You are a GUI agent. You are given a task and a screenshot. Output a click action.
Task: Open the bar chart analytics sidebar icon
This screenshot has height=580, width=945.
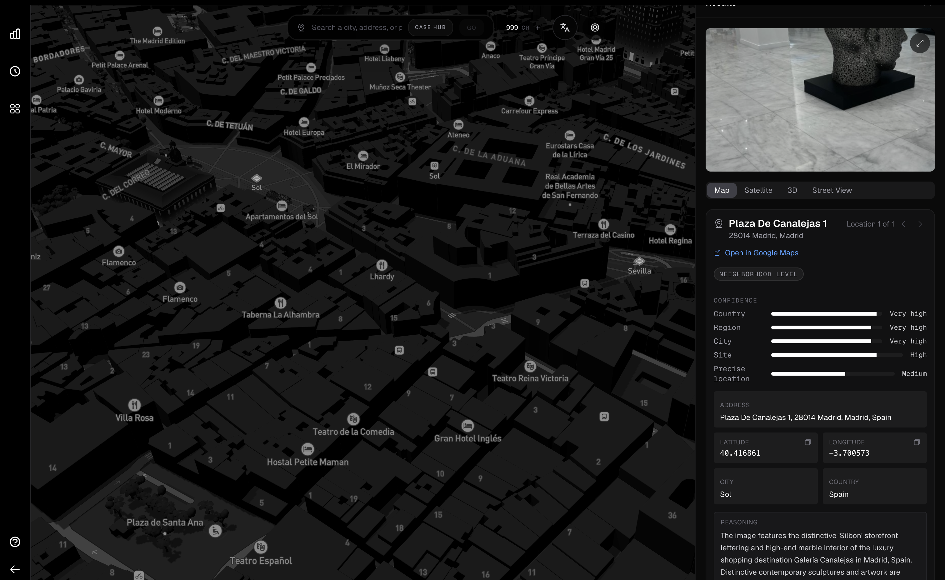click(x=15, y=34)
